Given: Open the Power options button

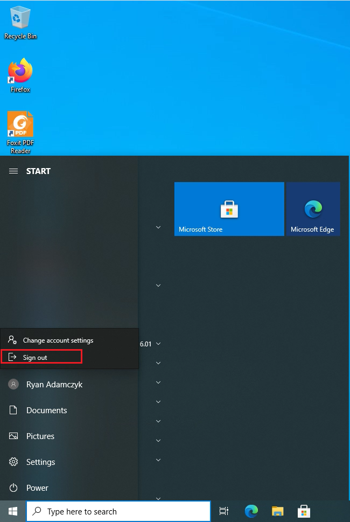Looking at the screenshot, I should 37,488.
